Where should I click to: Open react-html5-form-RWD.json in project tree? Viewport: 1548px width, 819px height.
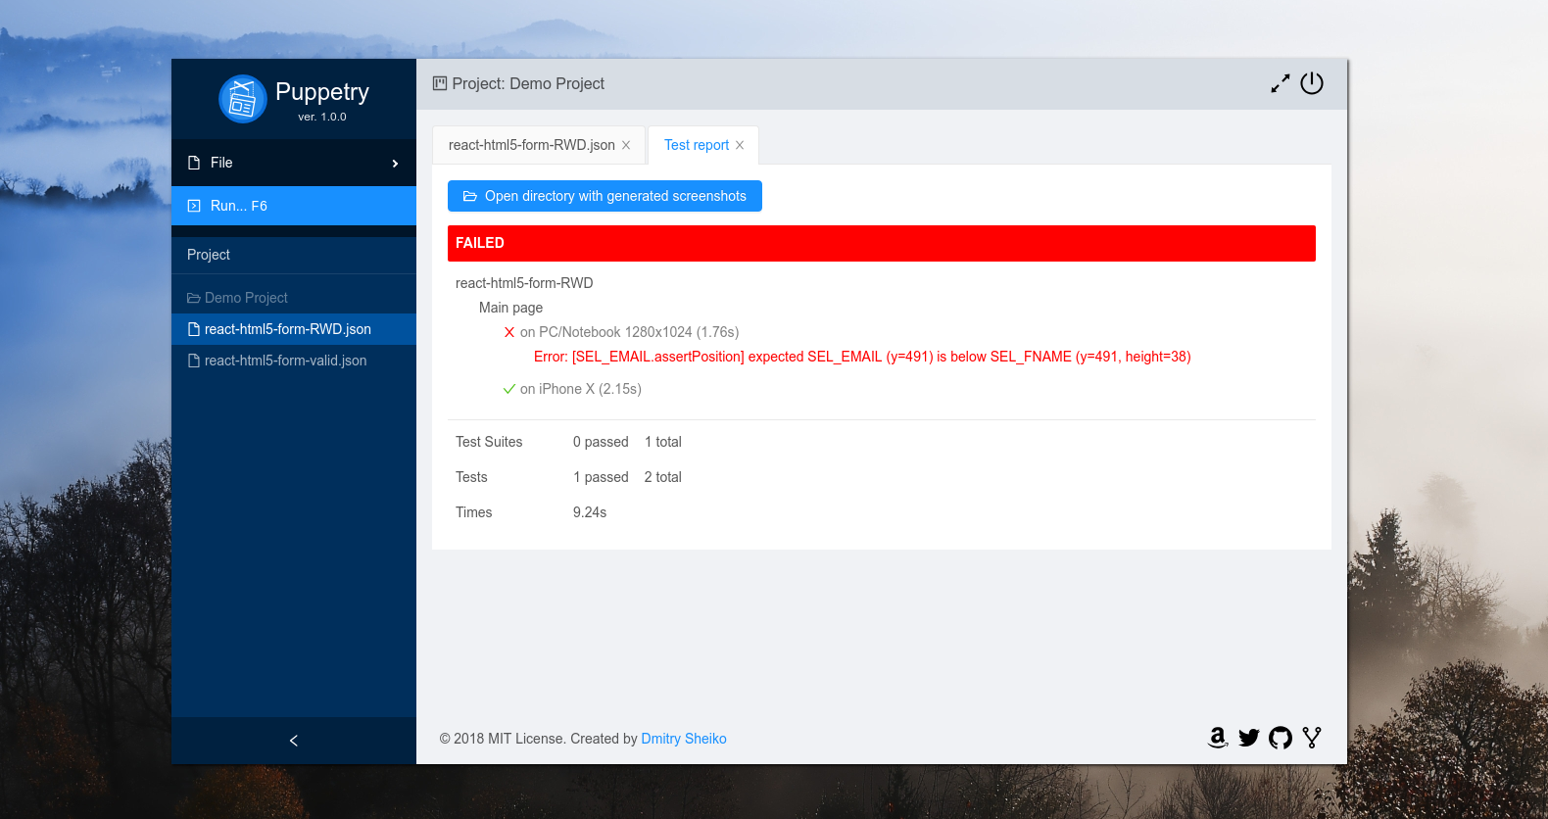click(294, 329)
